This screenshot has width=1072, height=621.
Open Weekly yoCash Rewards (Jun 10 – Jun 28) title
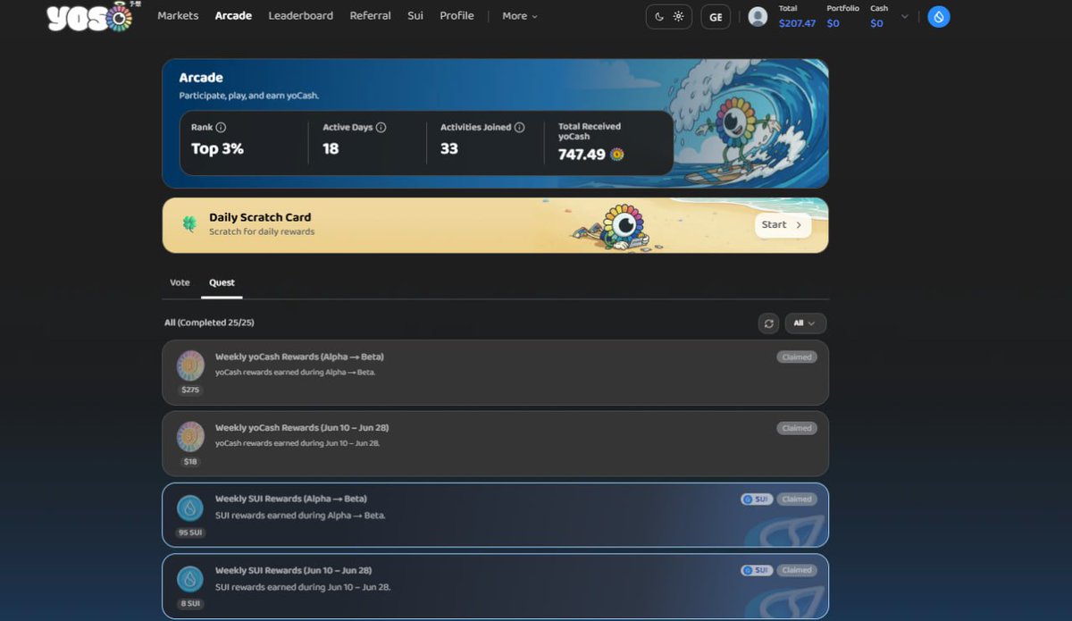pos(302,428)
